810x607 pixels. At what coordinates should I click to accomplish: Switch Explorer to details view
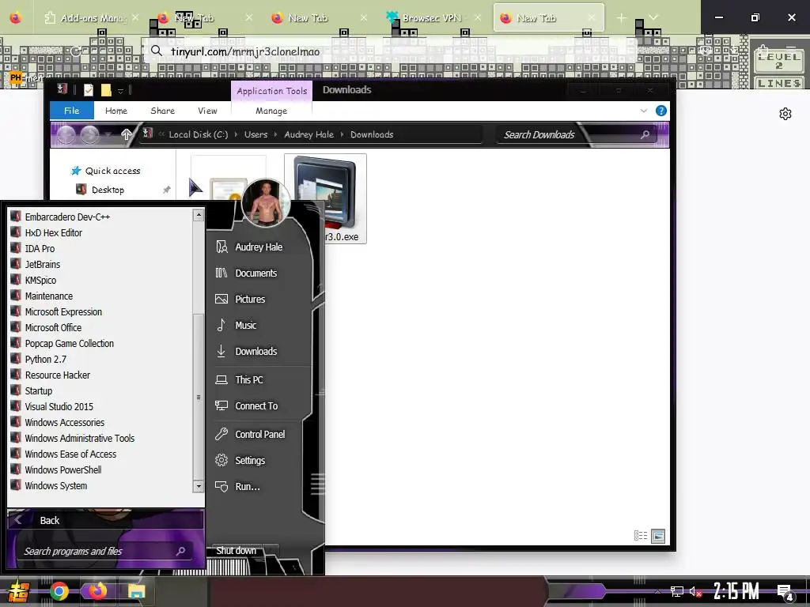pyautogui.click(x=641, y=536)
